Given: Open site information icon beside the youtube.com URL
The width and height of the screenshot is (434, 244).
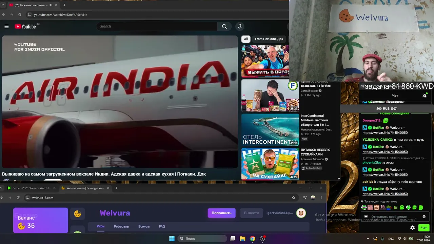Looking at the screenshot, I should [x=29, y=15].
